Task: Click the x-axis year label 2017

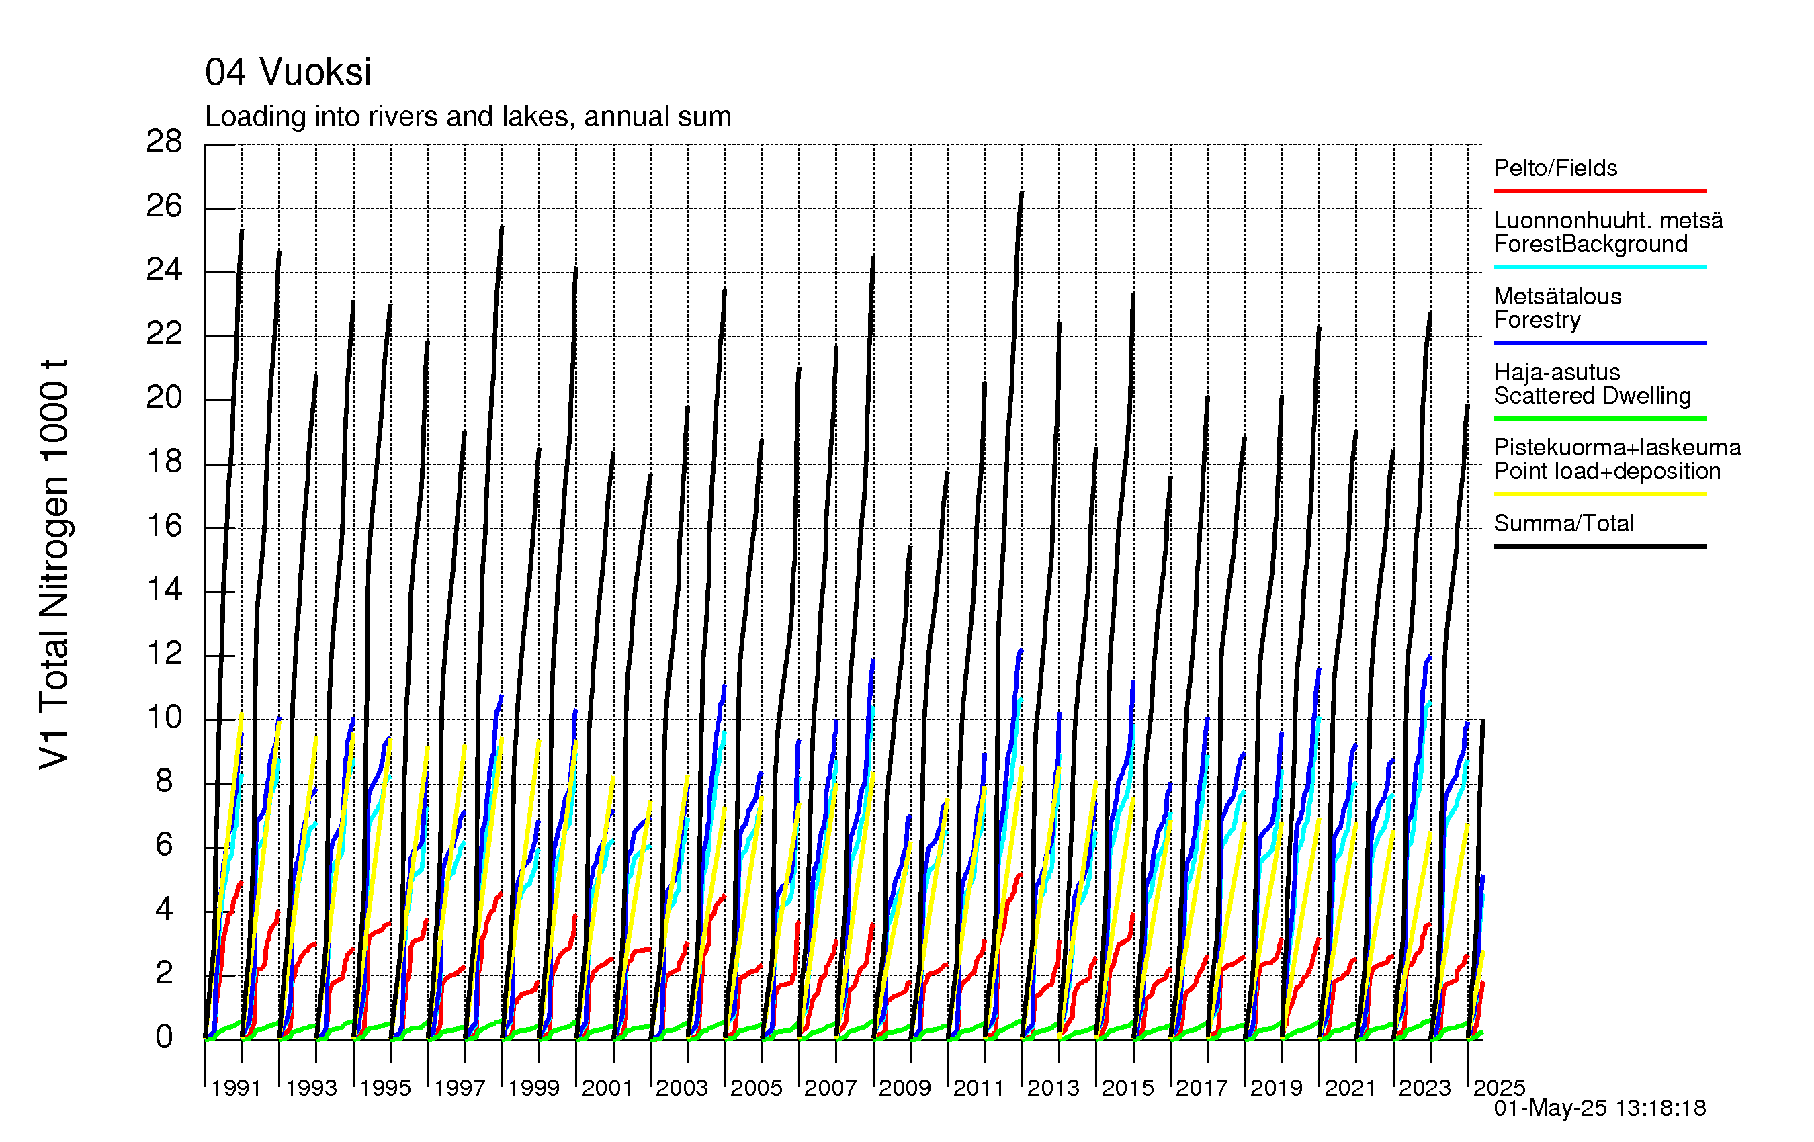Action: (1201, 1088)
